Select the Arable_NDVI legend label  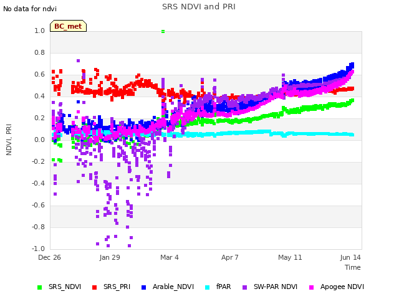tap(173, 287)
